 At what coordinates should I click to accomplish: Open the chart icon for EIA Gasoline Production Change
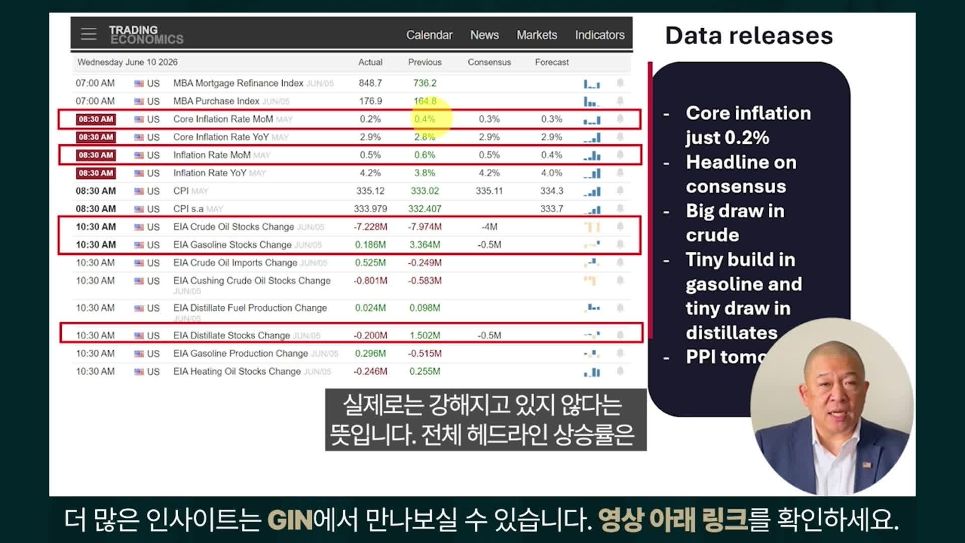tap(592, 354)
